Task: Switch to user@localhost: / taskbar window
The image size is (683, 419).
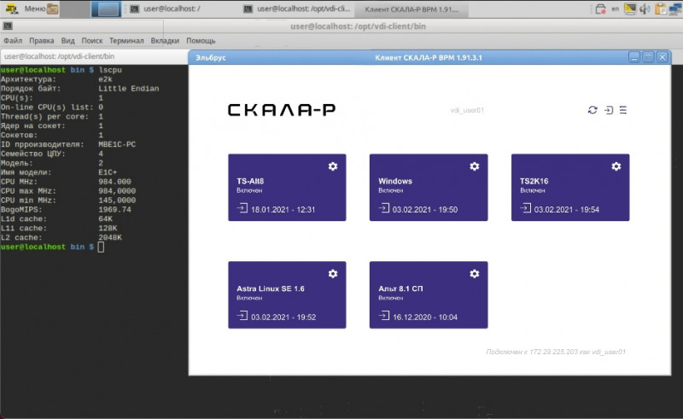Action: click(166, 9)
